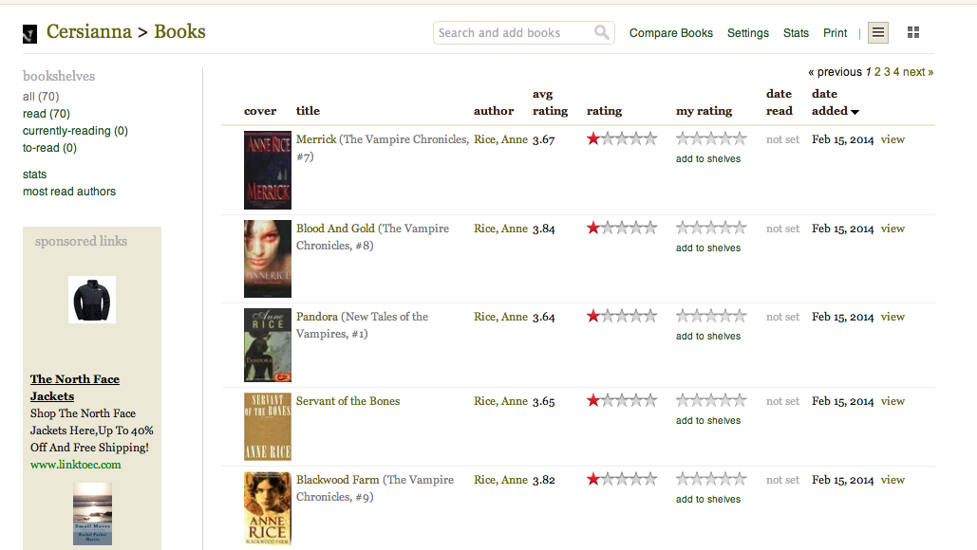Select currently-reading (0) shelf
Screen dimensions: 977x550
click(x=75, y=131)
